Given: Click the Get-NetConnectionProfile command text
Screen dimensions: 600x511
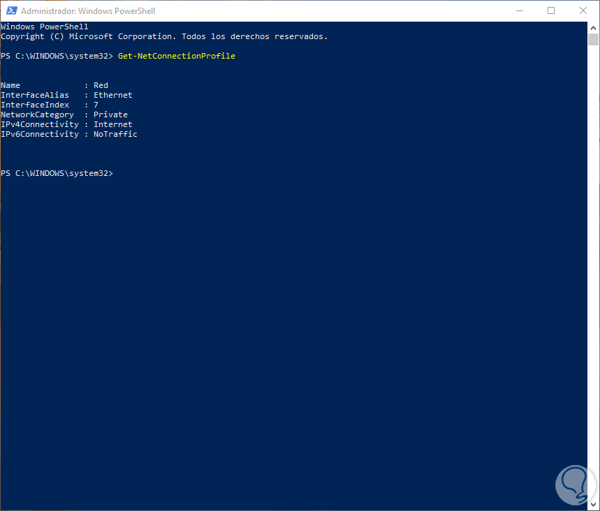Looking at the screenshot, I should click(x=177, y=56).
